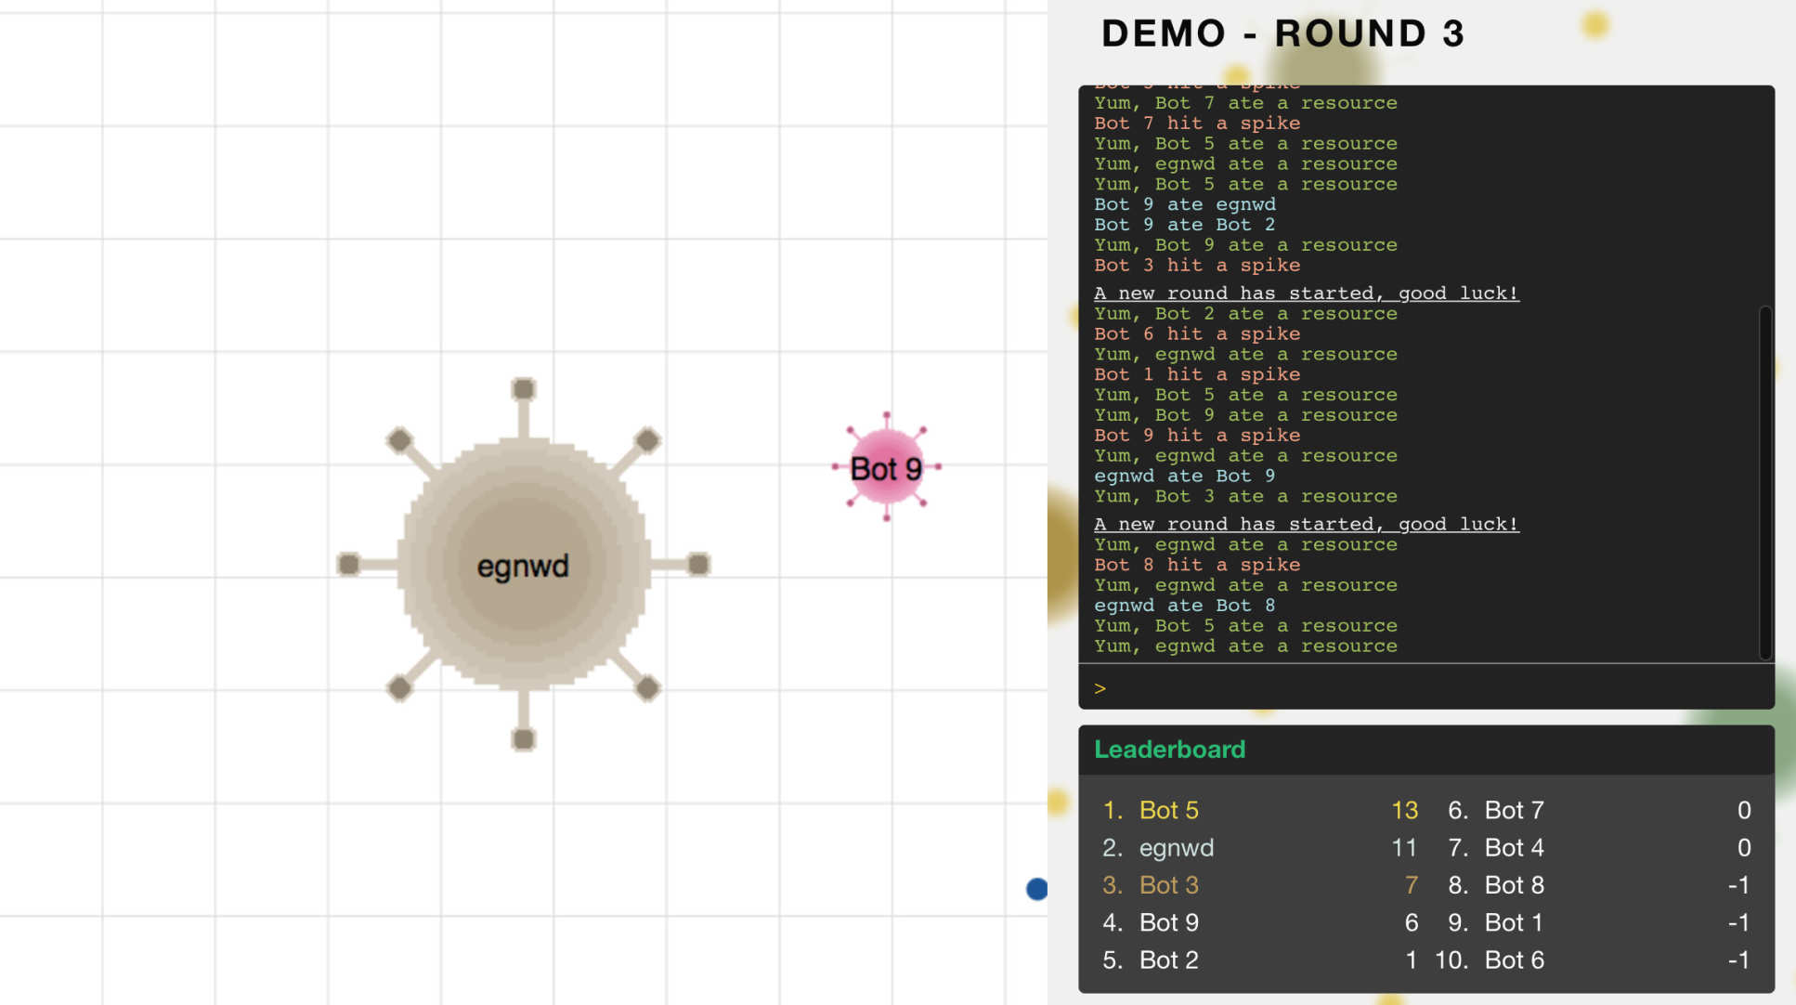This screenshot has height=1005, width=1796.
Task: Click the egnwd player cell
Action: 524,565
